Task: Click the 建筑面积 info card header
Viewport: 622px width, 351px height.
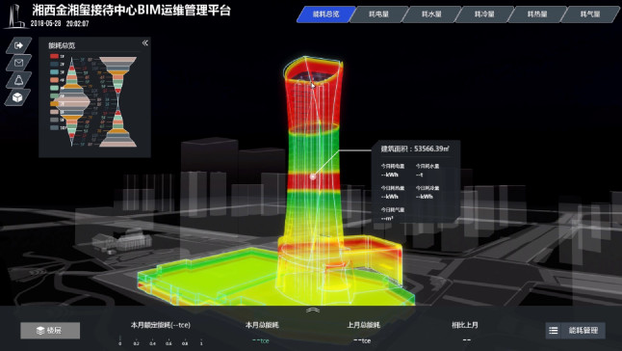Action: point(415,148)
